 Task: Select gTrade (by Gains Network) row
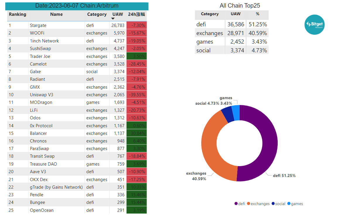[x=77, y=187]
